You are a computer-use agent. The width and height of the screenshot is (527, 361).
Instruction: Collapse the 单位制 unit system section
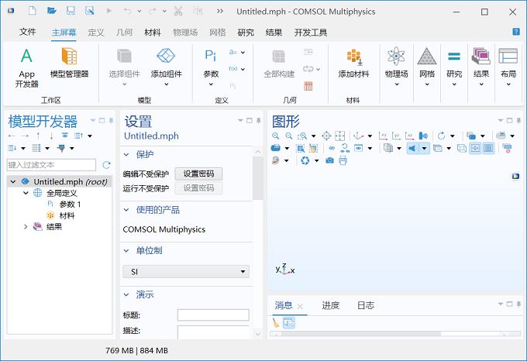coord(126,250)
